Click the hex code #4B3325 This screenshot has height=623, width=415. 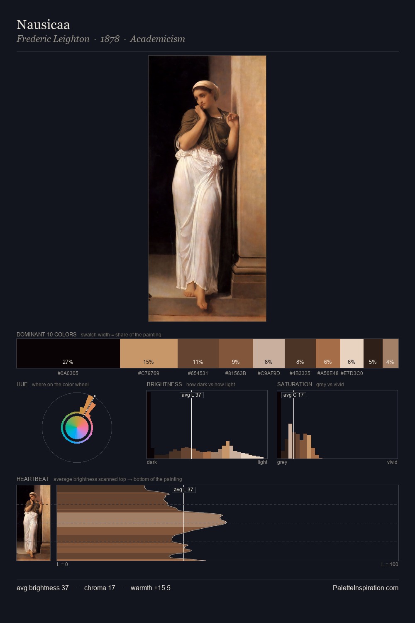click(x=300, y=373)
